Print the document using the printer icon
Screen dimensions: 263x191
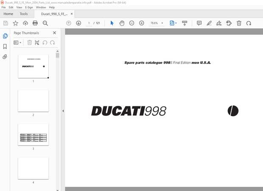(35, 23)
